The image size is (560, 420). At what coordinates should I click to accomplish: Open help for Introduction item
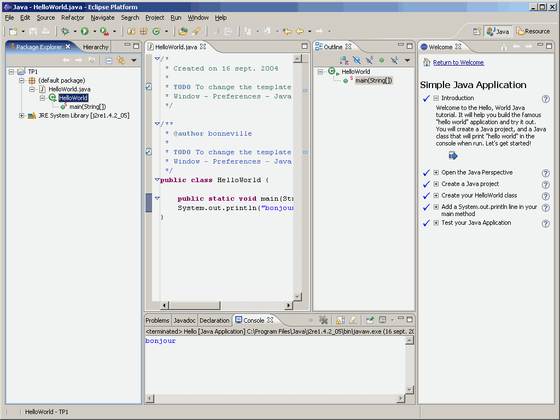(x=545, y=99)
